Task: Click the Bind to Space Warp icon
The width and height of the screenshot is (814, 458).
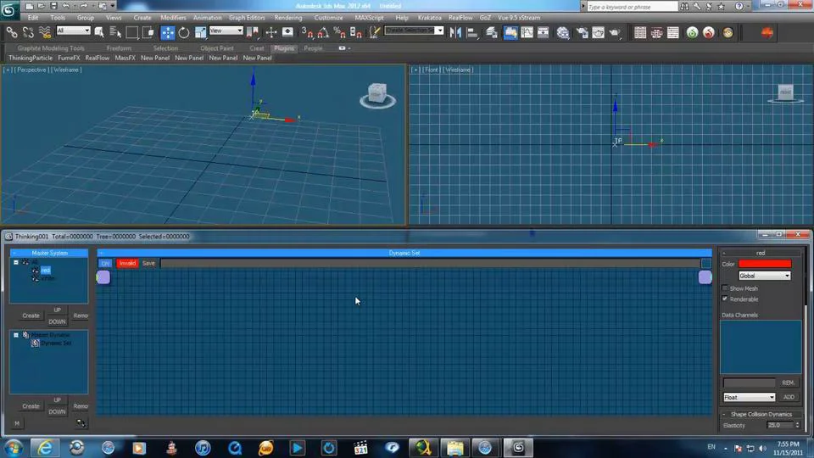Action: coord(45,33)
